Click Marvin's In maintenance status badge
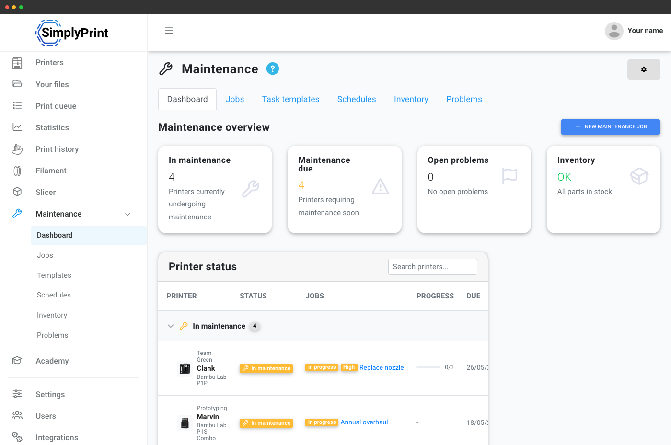Screen dimensions: 671x445 click(x=266, y=423)
